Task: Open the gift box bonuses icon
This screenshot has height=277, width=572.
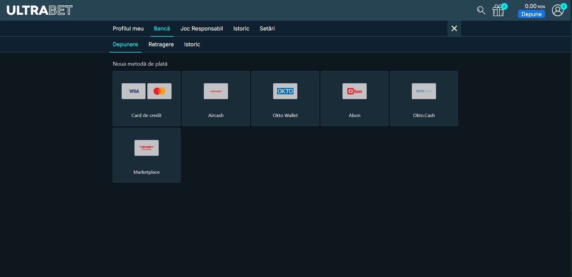Action: 498,10
